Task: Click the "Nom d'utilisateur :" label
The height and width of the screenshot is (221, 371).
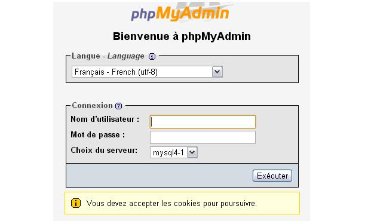Action: tap(105, 119)
